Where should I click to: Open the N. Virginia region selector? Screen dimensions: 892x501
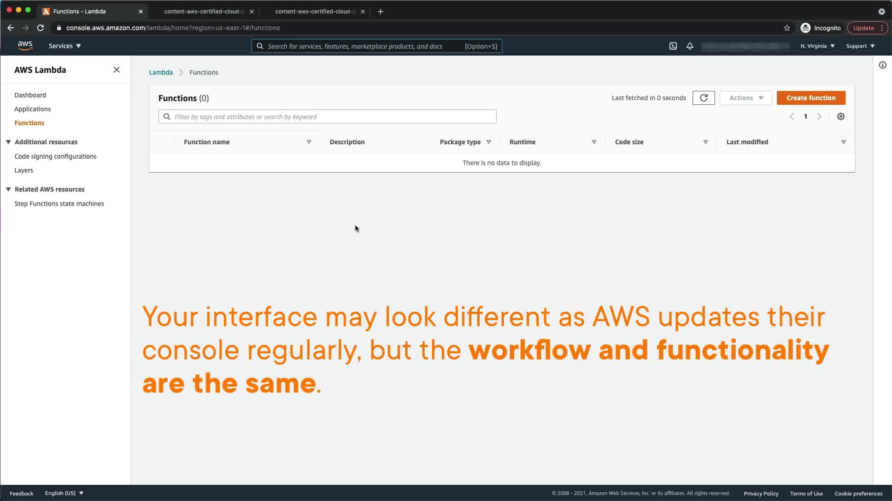coord(817,46)
